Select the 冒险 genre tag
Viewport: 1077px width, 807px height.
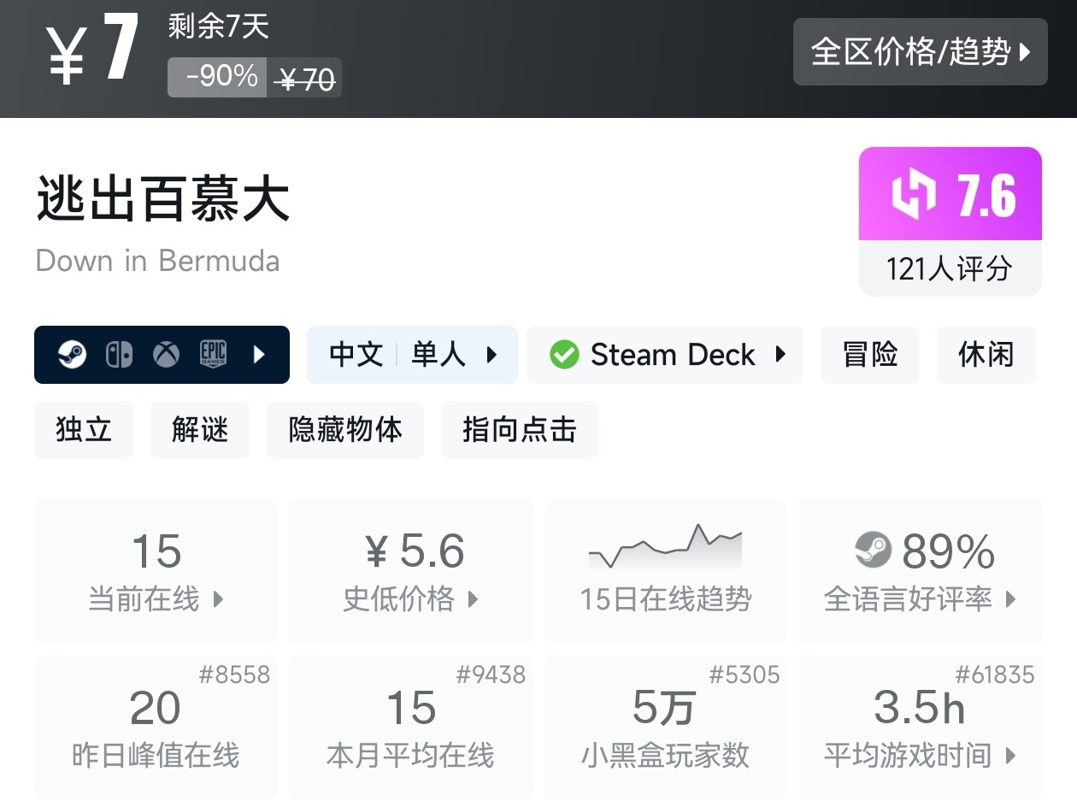point(869,354)
